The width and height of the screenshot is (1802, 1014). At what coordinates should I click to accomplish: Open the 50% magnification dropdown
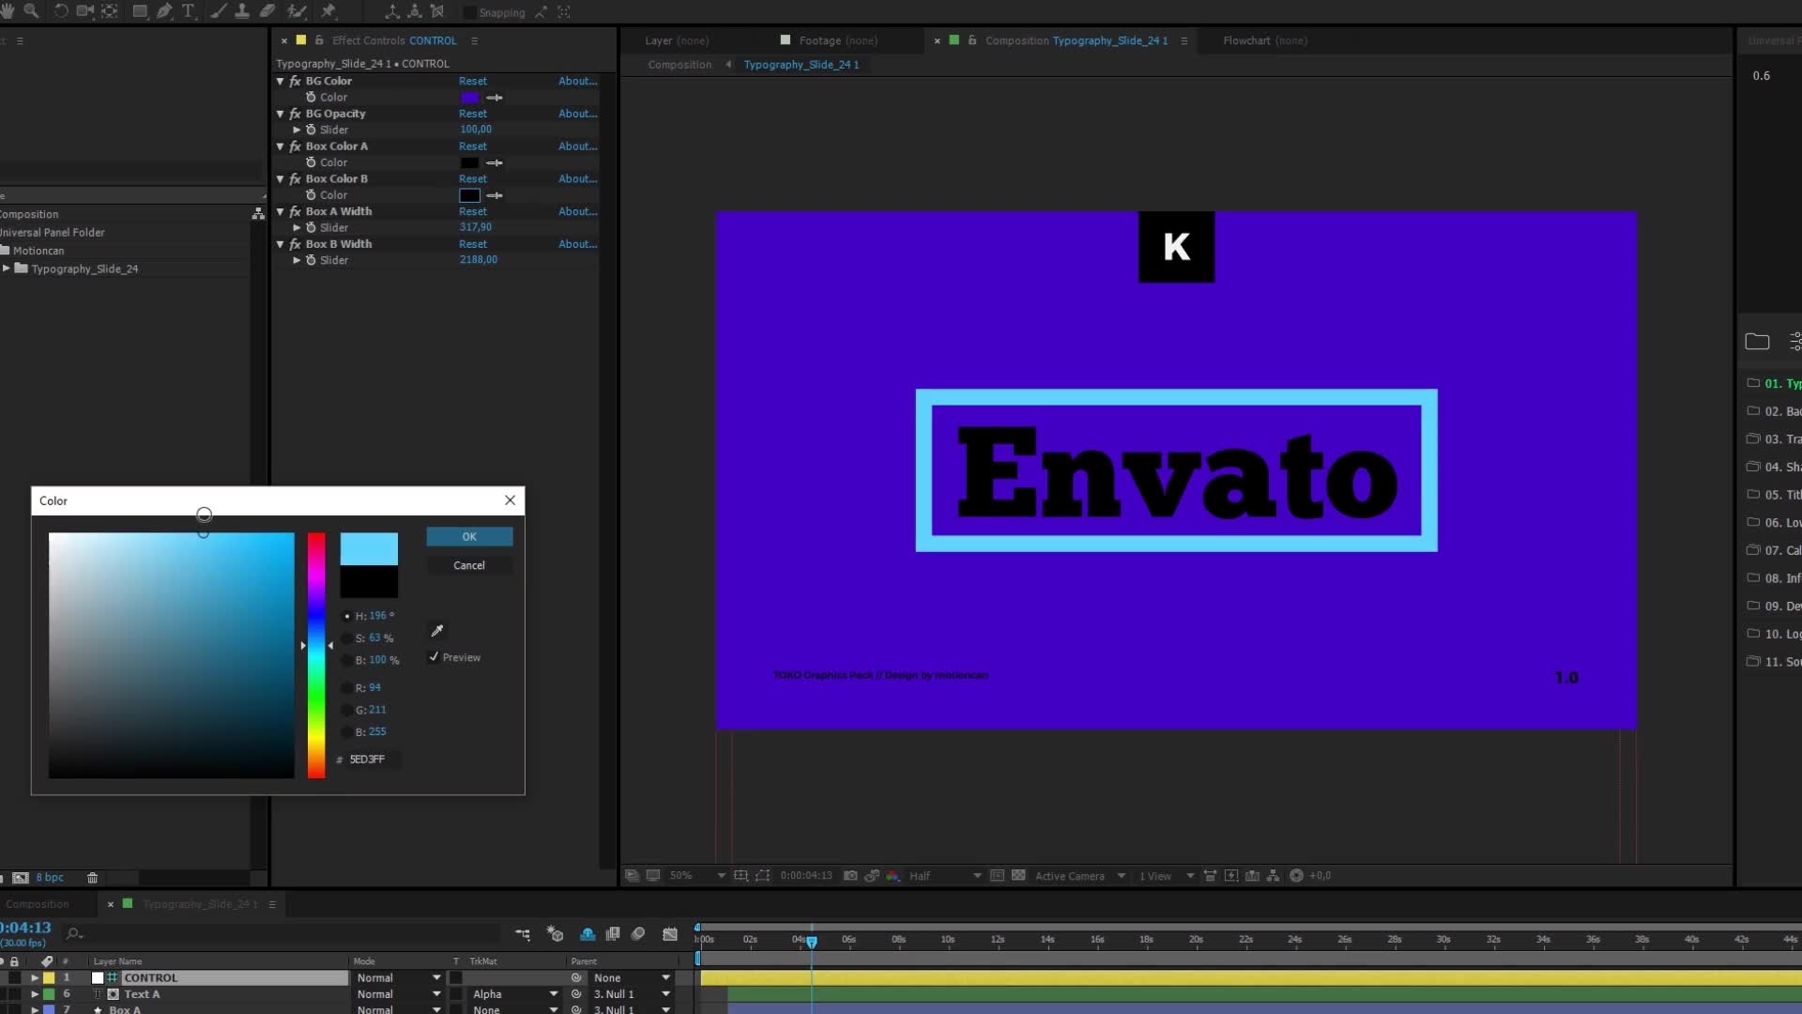(x=696, y=875)
